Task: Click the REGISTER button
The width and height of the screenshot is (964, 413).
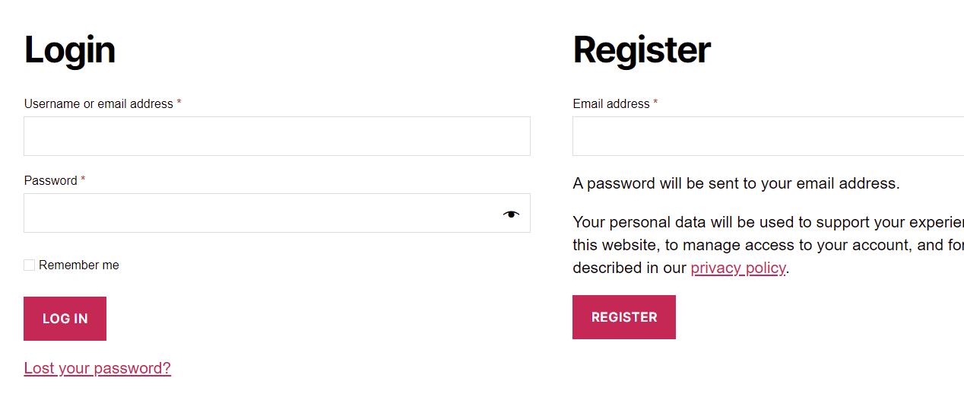Action: click(624, 317)
